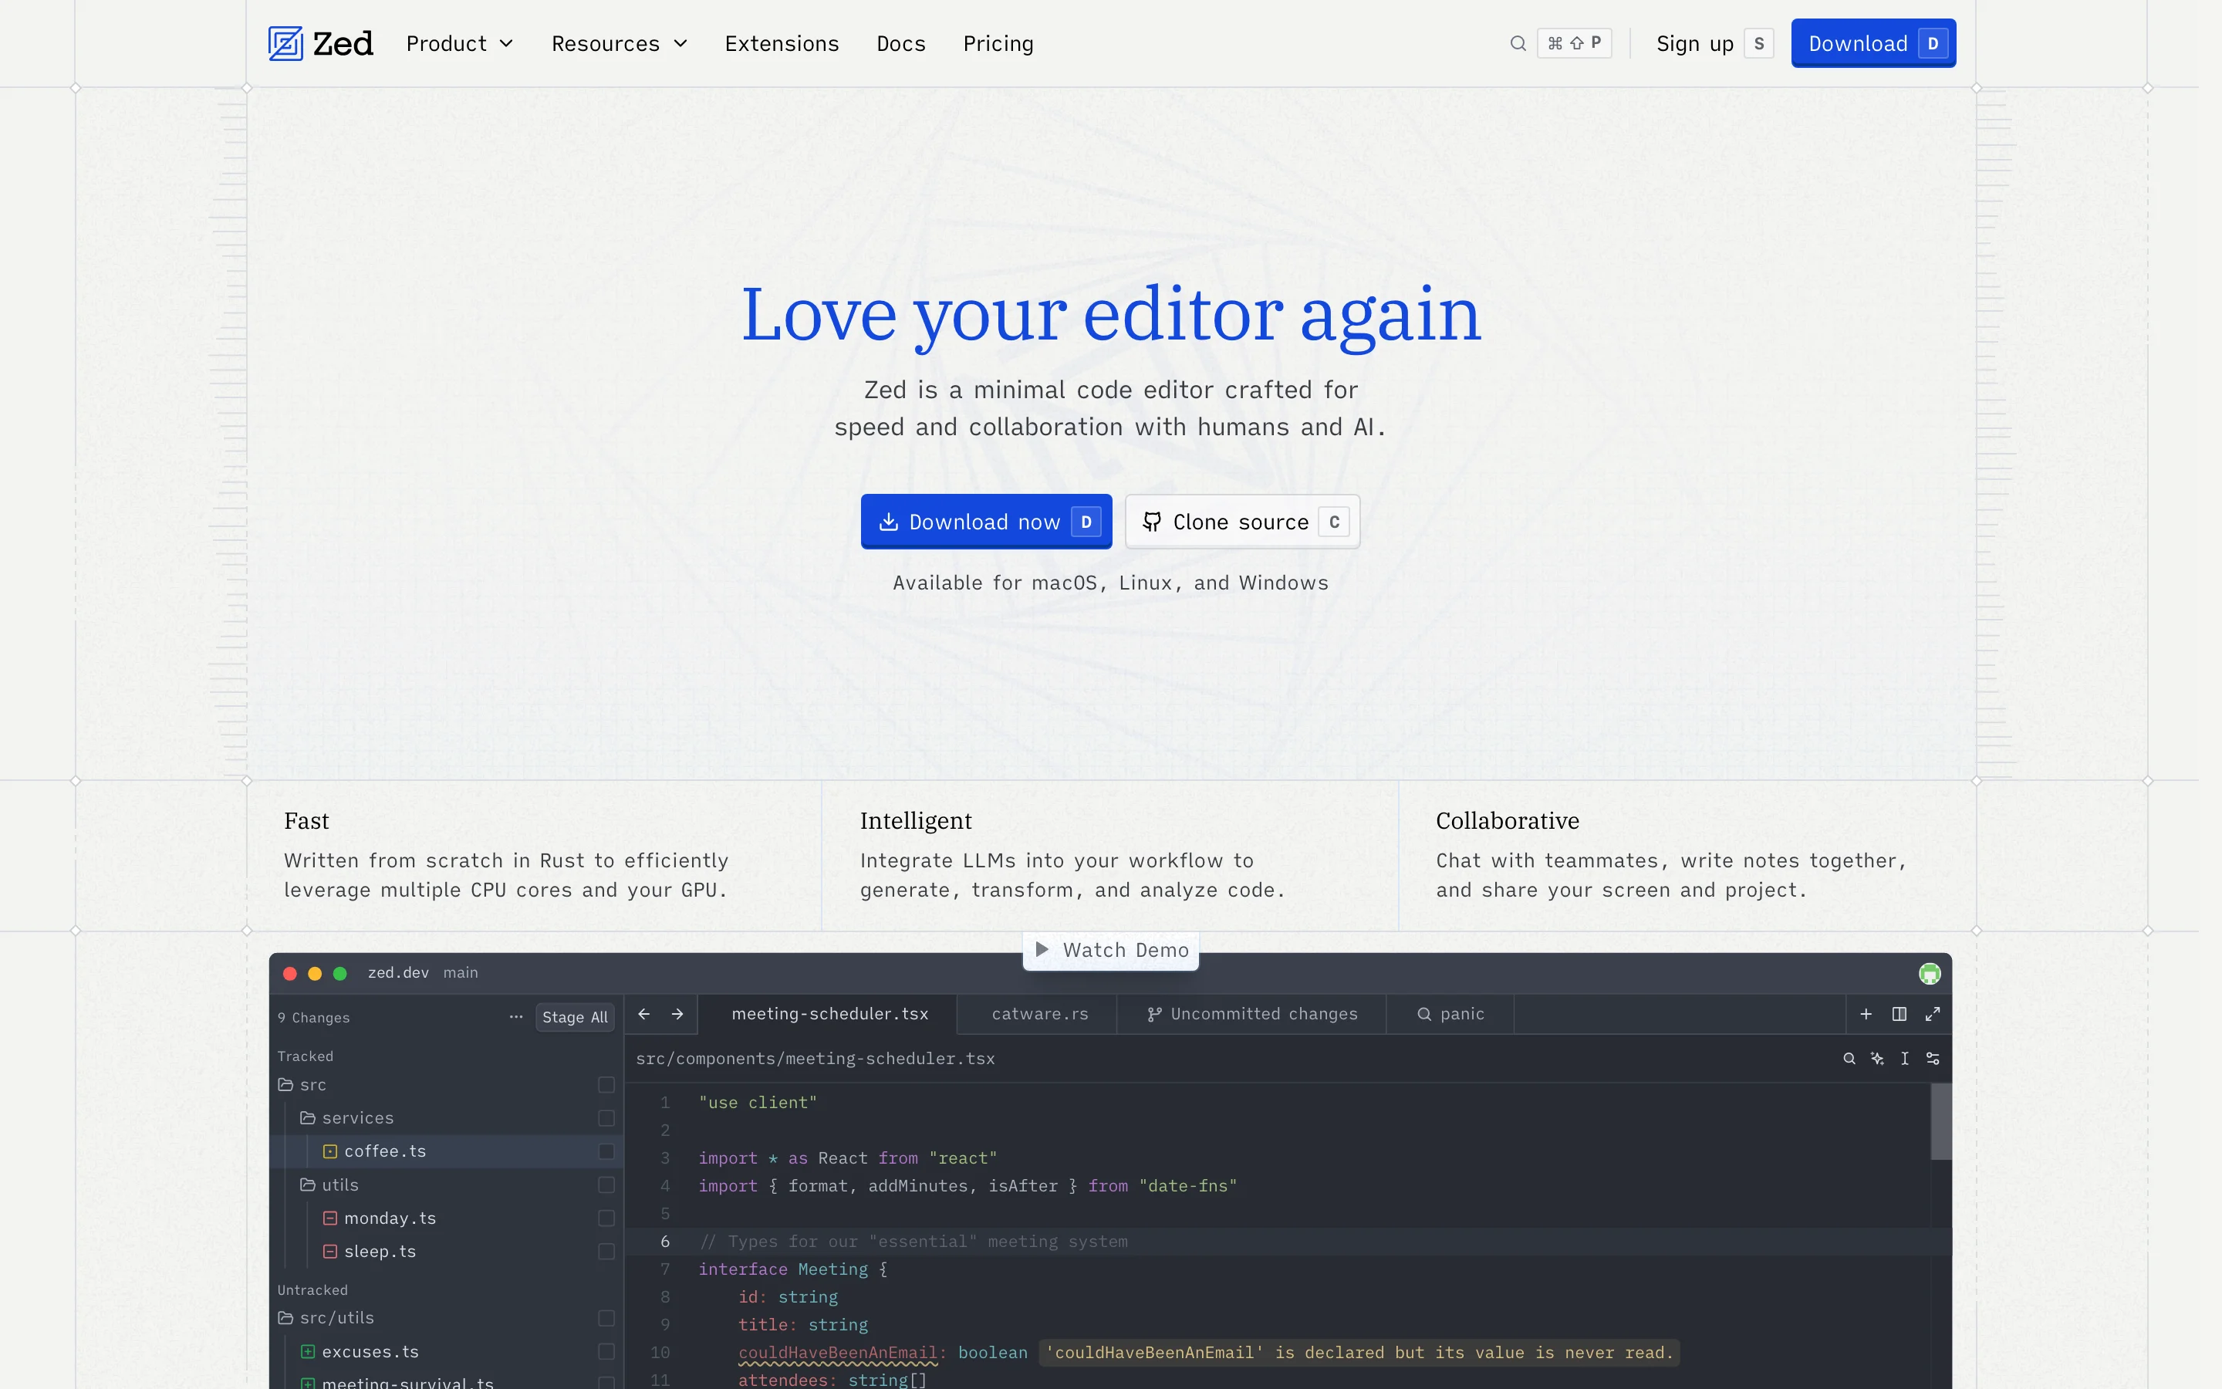
Task: Open the Uncommitted changes tab
Action: pos(1252,1013)
